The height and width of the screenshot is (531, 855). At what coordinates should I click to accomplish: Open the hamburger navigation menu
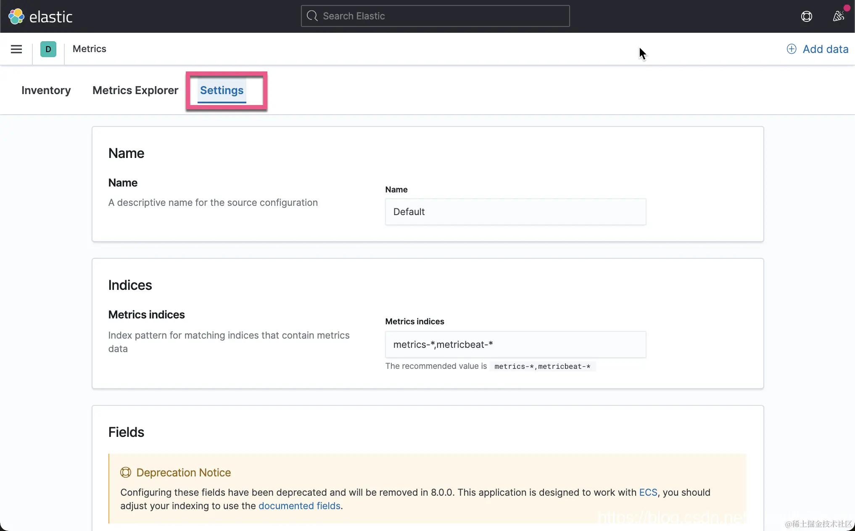pos(16,49)
